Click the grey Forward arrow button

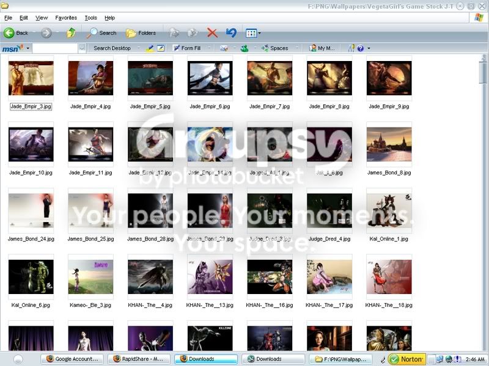tap(46, 33)
